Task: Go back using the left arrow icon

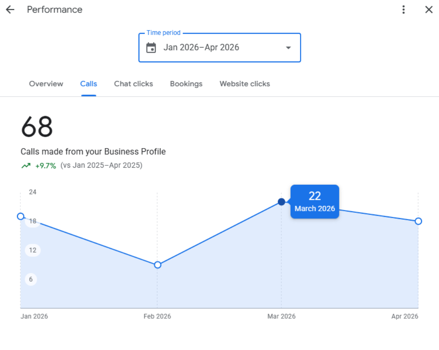Action: pos(10,9)
